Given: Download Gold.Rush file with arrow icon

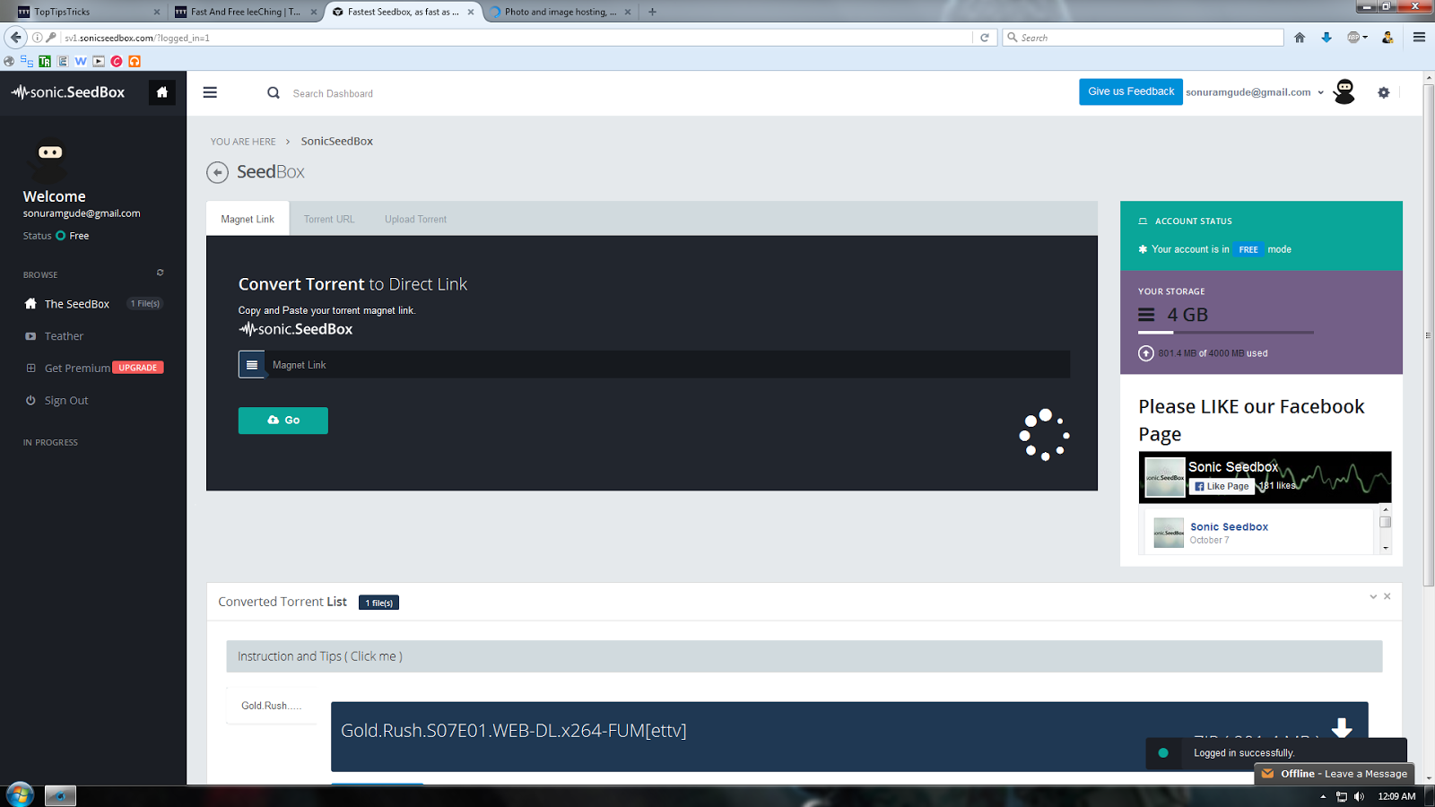Looking at the screenshot, I should pyautogui.click(x=1342, y=727).
